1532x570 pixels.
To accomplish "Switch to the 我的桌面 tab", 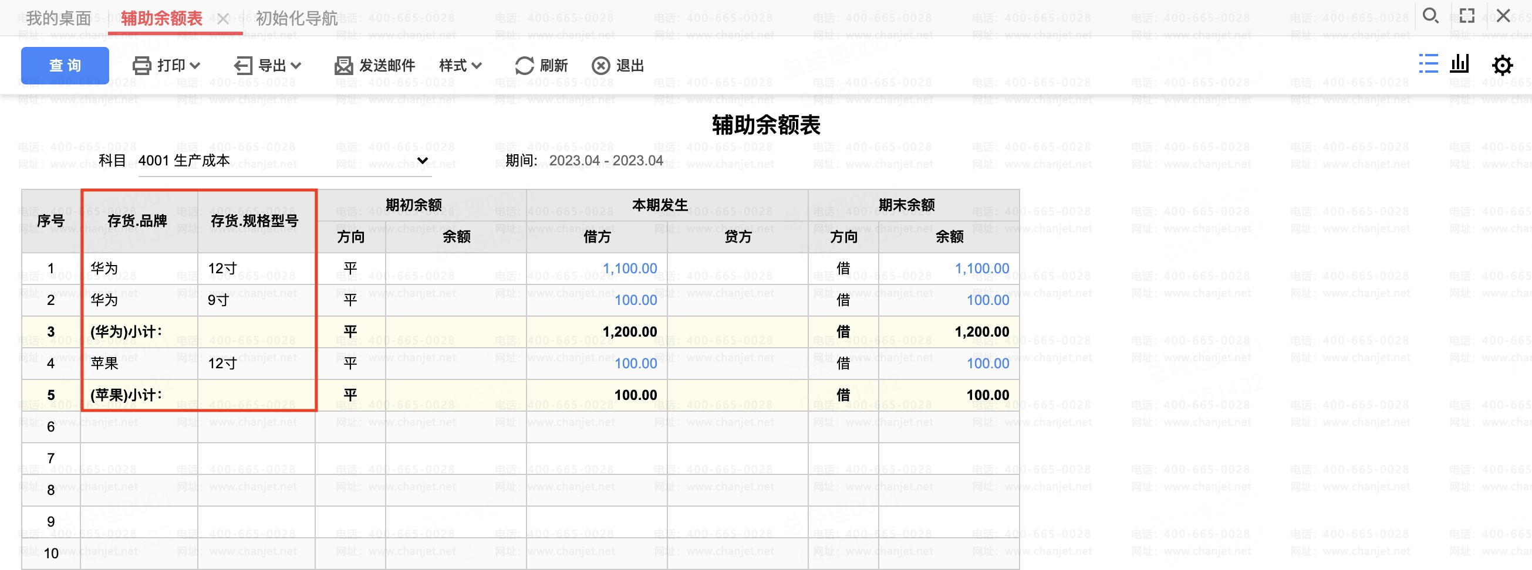I will click(x=58, y=18).
